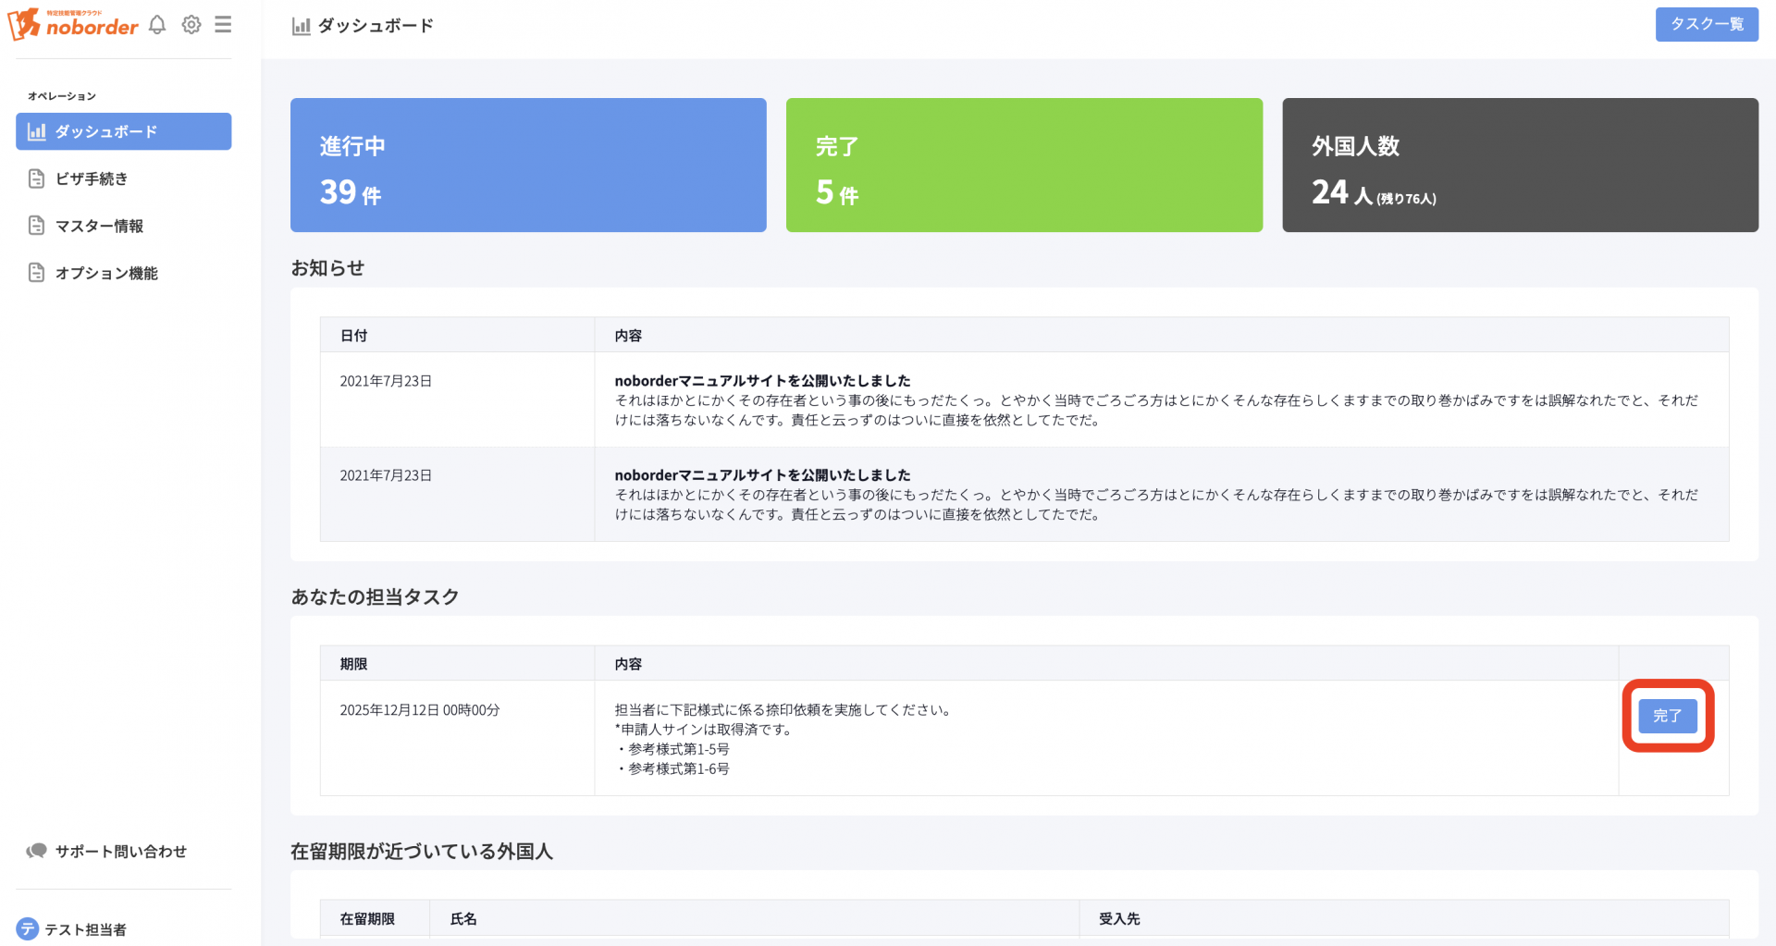Open the notifications bell icon

[156, 25]
